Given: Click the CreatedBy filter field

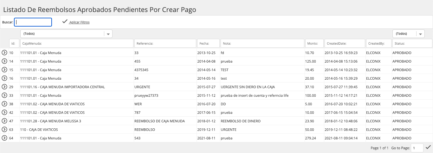Looking at the screenshot, I should tap(378, 43).
